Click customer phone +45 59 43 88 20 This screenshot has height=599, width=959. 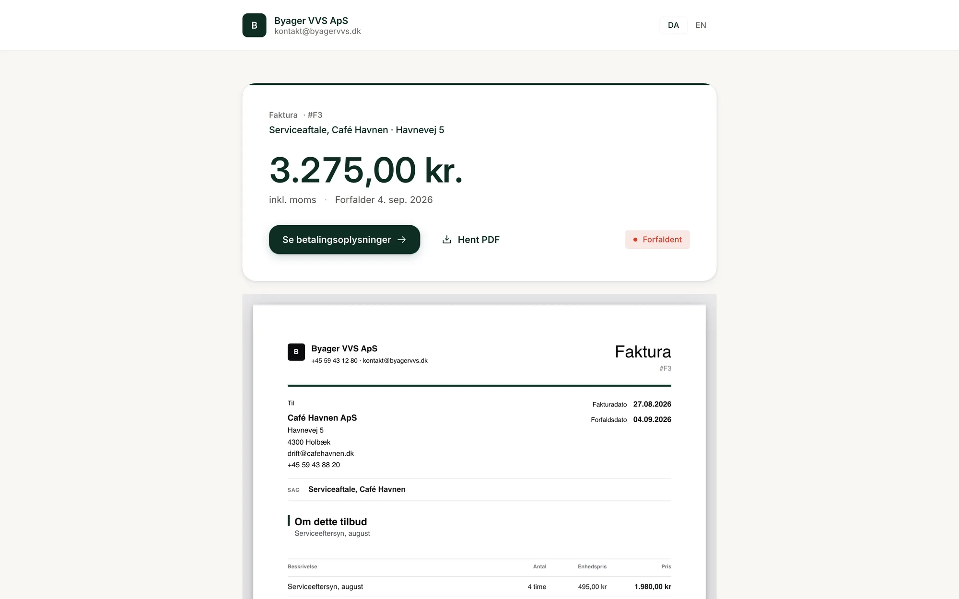314,465
